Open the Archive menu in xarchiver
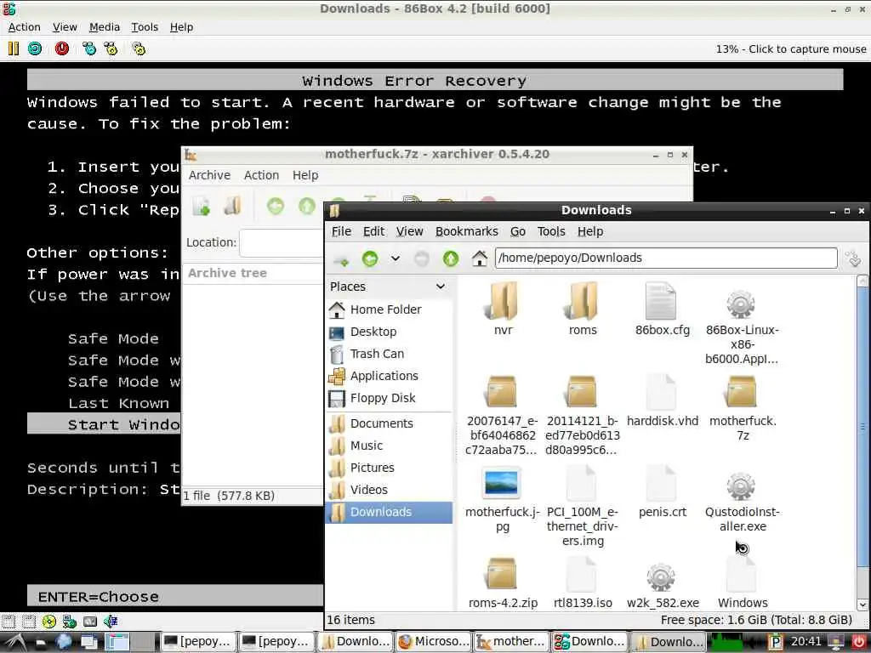This screenshot has height=653, width=871. [x=209, y=175]
